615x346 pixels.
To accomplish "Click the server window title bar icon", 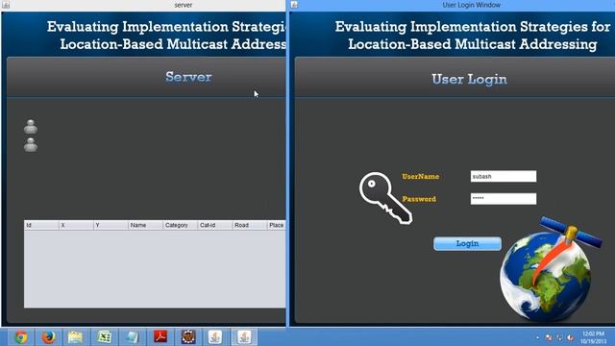I will (6, 5).
